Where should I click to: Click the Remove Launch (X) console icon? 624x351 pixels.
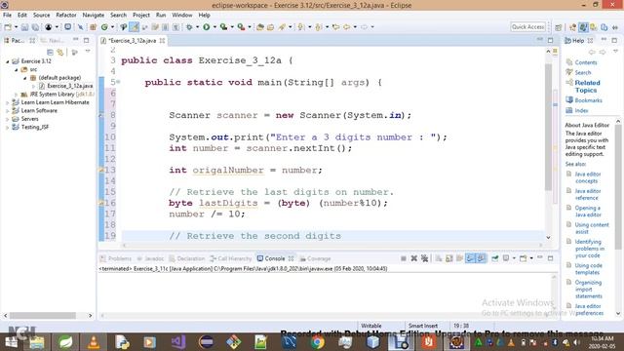[413, 258]
